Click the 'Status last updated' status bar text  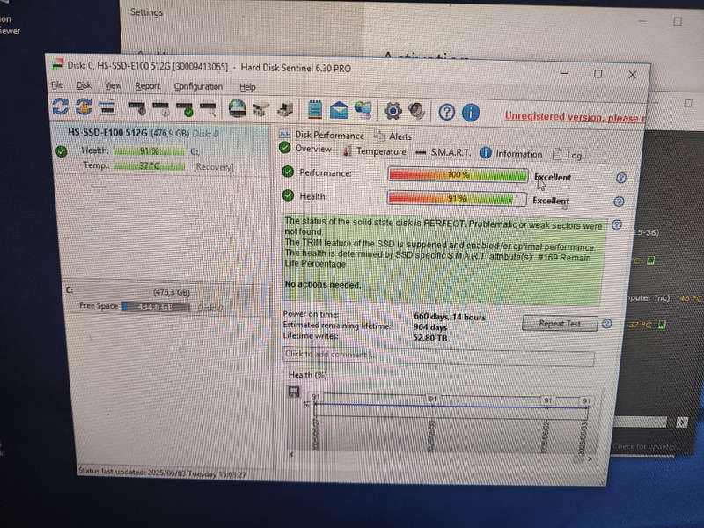[162, 473]
